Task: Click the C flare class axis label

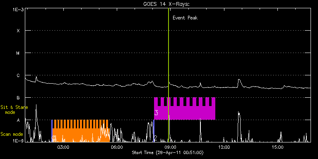Action: [x=18, y=75]
